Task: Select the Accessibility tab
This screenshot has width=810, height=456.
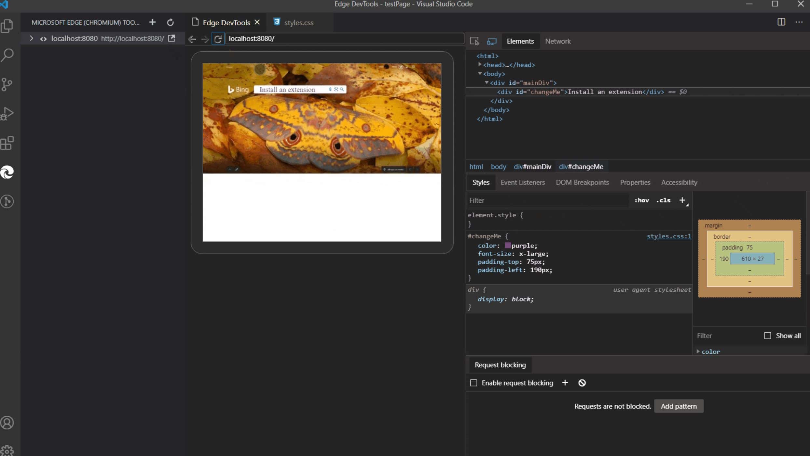Action: tap(679, 182)
